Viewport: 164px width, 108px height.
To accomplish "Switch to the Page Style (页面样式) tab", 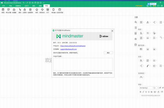I will [18, 6].
